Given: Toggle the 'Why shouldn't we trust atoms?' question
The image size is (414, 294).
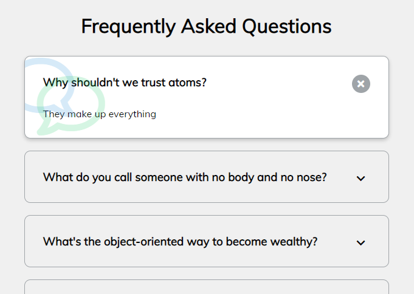Looking at the screenshot, I should (125, 83).
